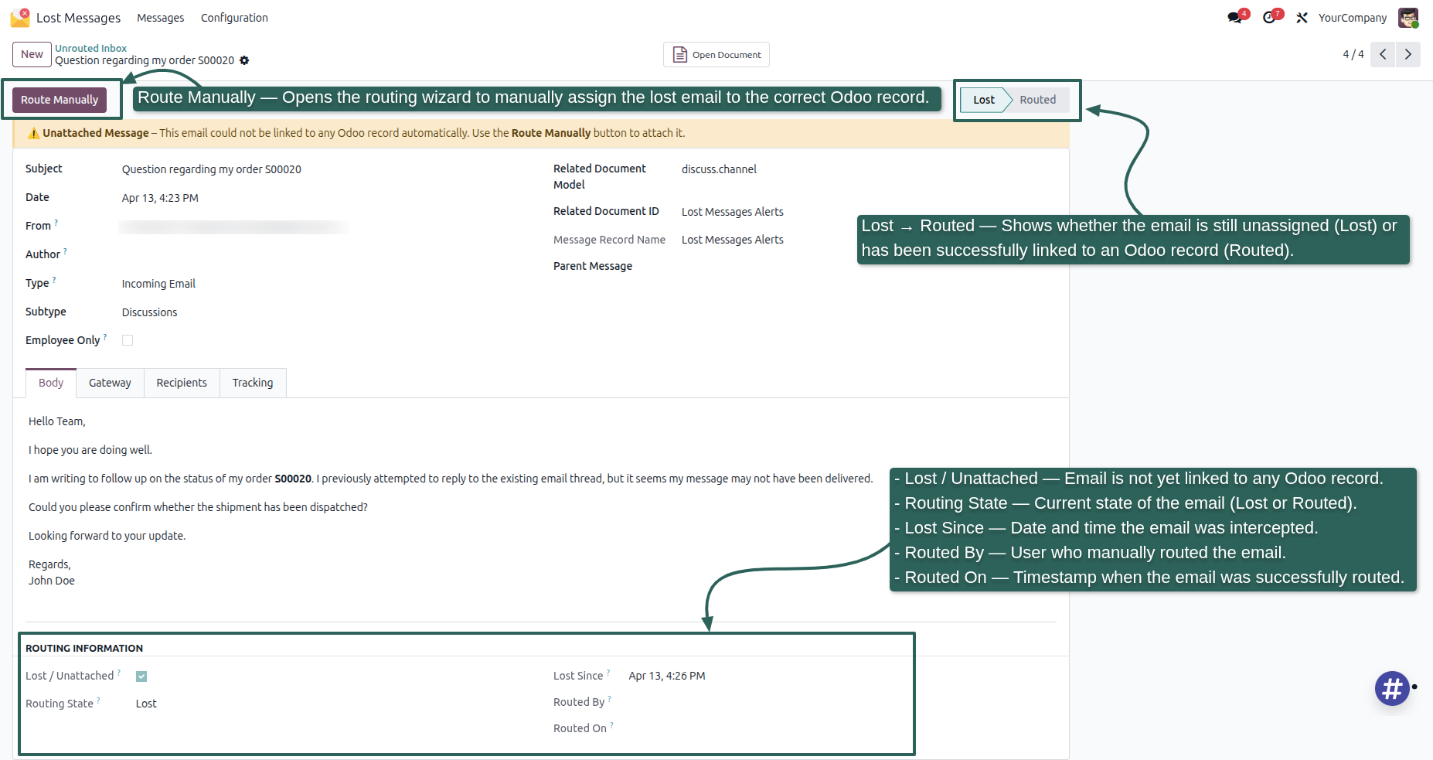Toggle the Employee Only checkbox
The width and height of the screenshot is (1433, 760).
(128, 340)
